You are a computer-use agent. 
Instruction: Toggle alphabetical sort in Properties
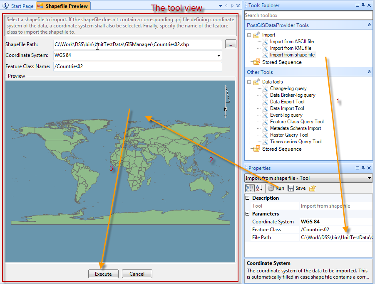[x=259, y=188]
